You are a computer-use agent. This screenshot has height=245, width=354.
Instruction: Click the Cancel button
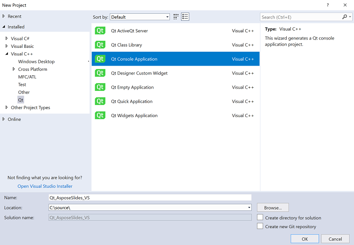(x=335, y=239)
